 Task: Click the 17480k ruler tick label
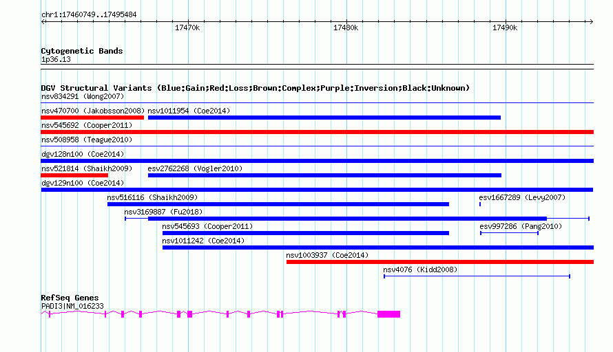(x=346, y=27)
